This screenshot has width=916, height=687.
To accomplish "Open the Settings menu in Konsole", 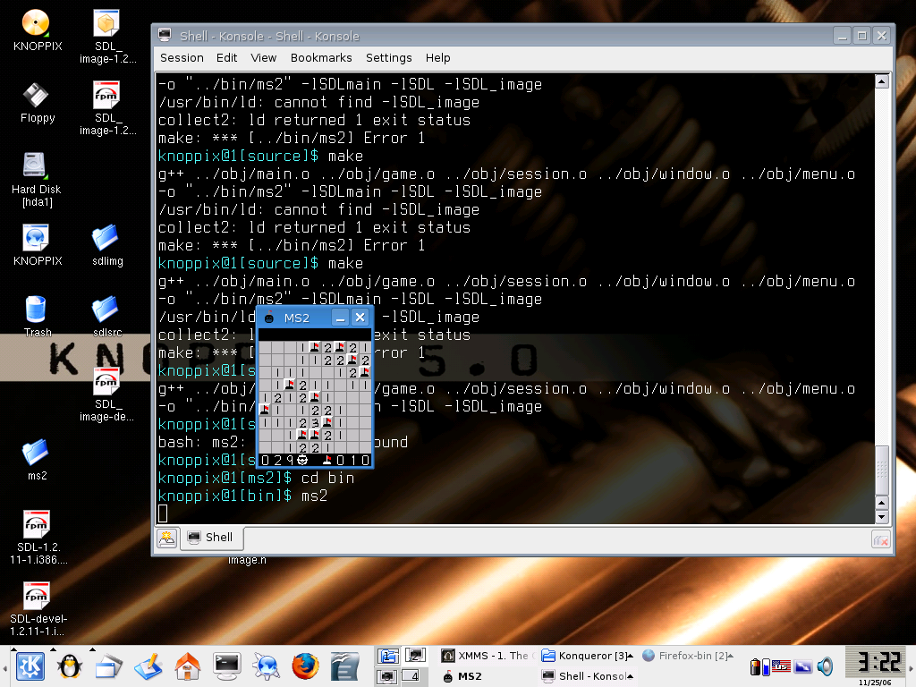I will coord(388,57).
